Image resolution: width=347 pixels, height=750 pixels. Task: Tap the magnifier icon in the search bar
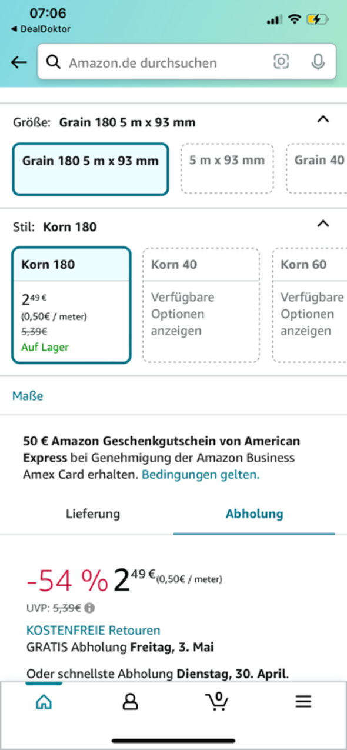pyautogui.click(x=54, y=62)
